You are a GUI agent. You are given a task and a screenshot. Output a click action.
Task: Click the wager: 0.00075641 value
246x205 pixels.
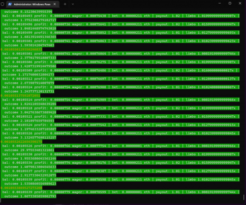(89, 24)
